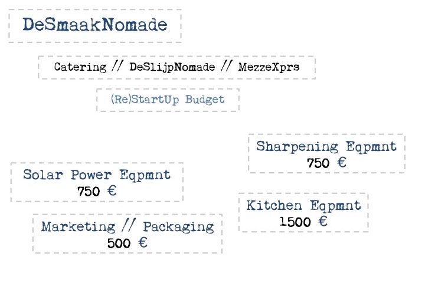
Task: Click the Kitchen Eqpmnt label
Action: [x=303, y=206]
